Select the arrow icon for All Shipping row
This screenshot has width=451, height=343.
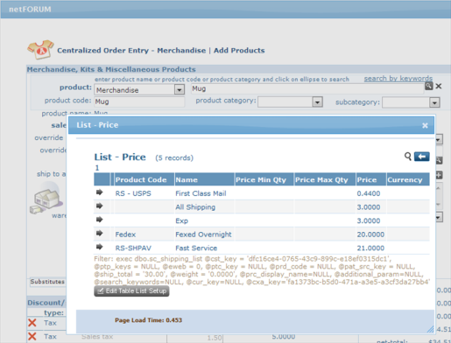pyautogui.click(x=100, y=206)
